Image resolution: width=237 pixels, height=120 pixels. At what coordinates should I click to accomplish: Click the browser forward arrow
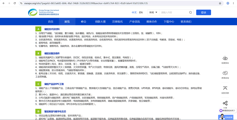[x=9, y=3]
